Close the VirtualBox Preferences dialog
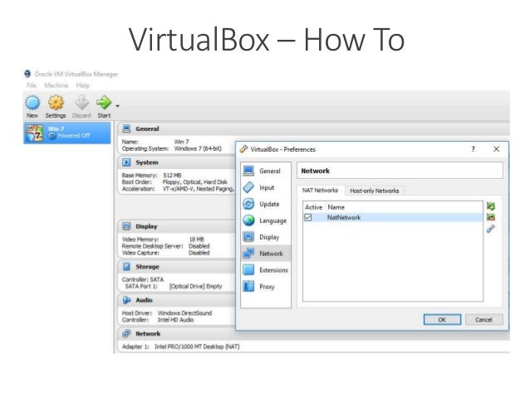The height and width of the screenshot is (397, 530). (496, 148)
